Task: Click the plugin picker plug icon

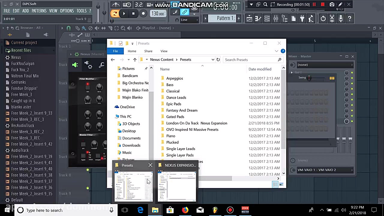Action: coord(302,19)
